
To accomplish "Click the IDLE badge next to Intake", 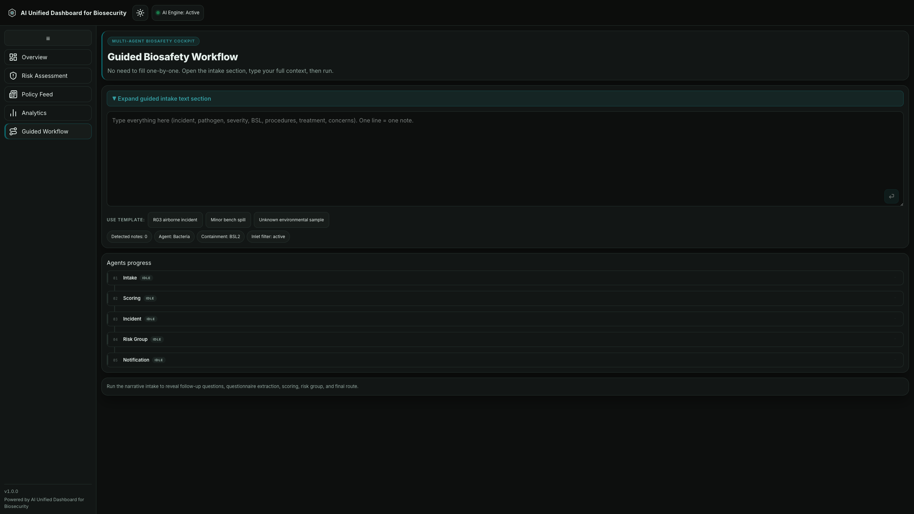I will [x=146, y=278].
